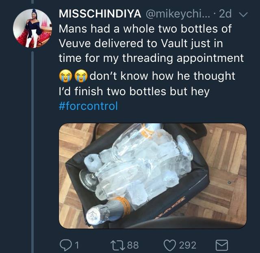Image resolution: width=260 pixels, height=253 pixels.
Task: Click the first crying emoji
Action: [x=66, y=76]
